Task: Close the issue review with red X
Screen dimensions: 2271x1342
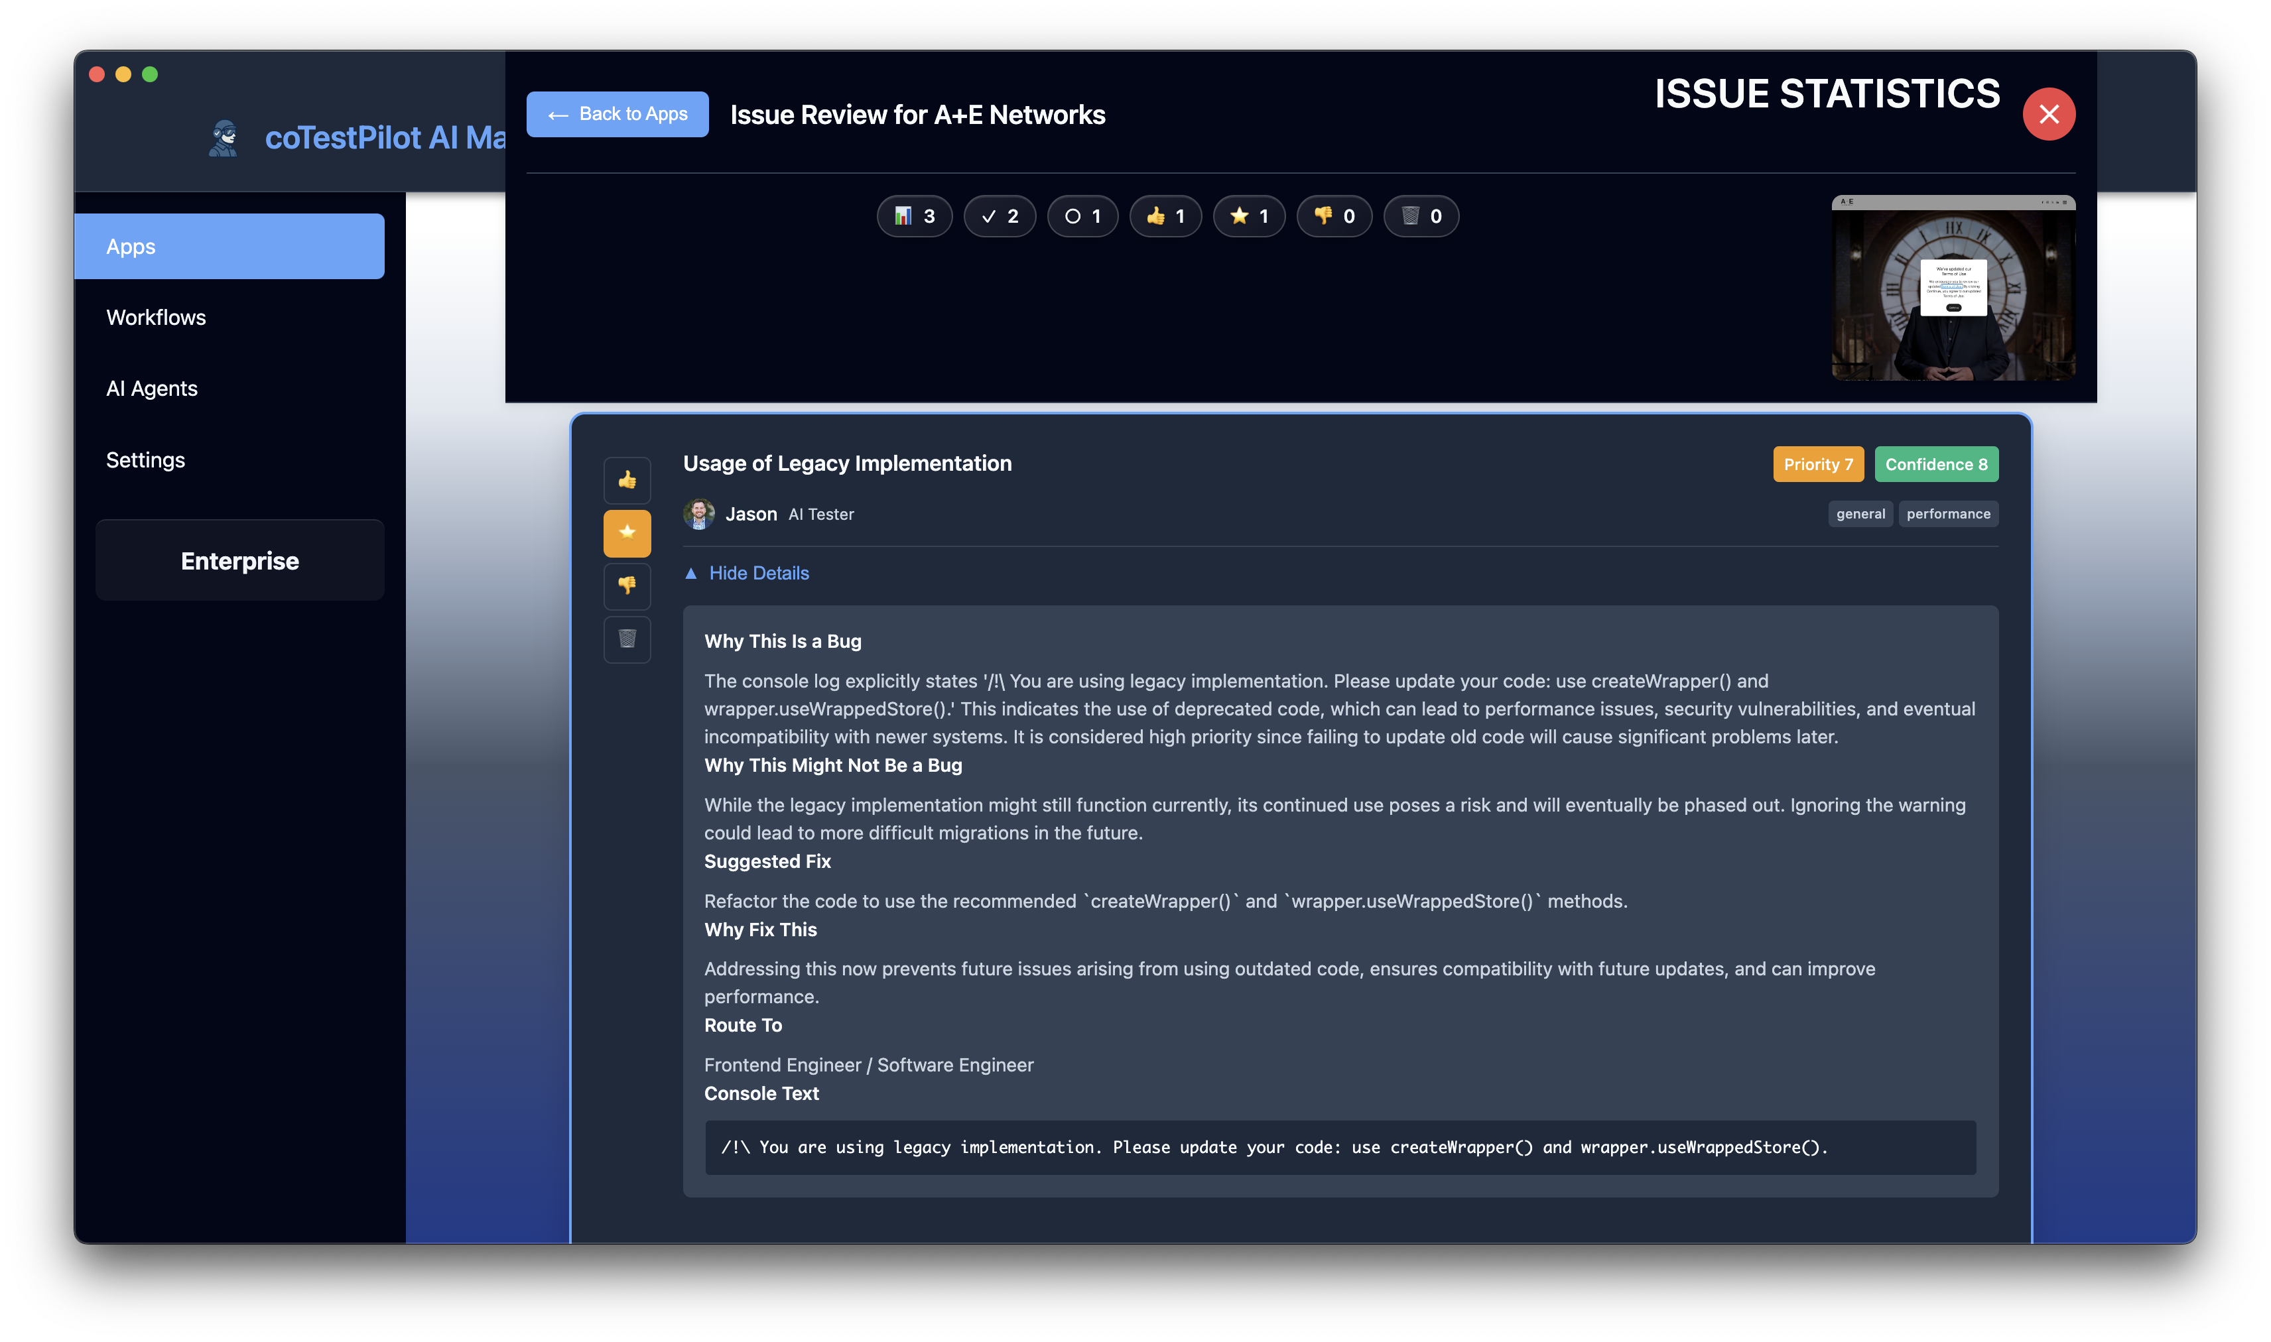Action: tap(2049, 114)
